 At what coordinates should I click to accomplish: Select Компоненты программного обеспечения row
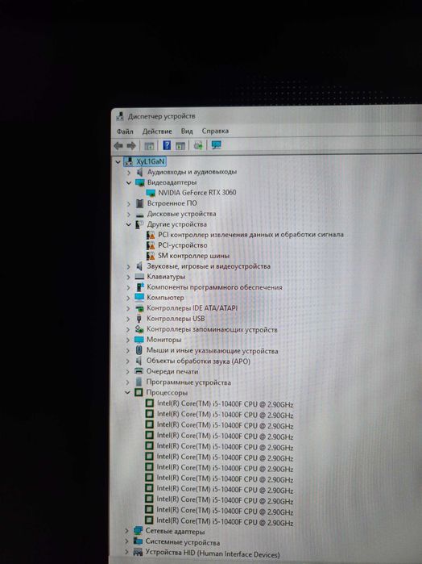(x=214, y=287)
